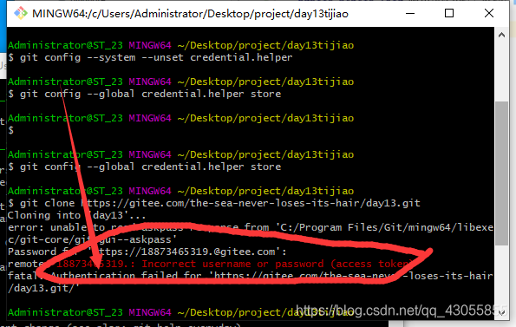
Task: Click the bottom Administrator@ST_23 prompt line
Action: (x=180, y=312)
